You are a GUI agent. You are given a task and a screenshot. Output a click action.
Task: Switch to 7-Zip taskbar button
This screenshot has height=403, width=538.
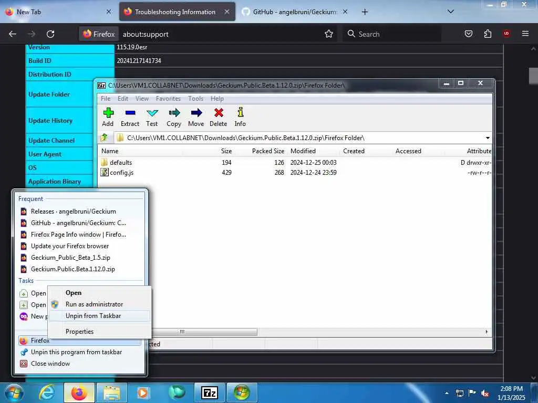coord(210,393)
